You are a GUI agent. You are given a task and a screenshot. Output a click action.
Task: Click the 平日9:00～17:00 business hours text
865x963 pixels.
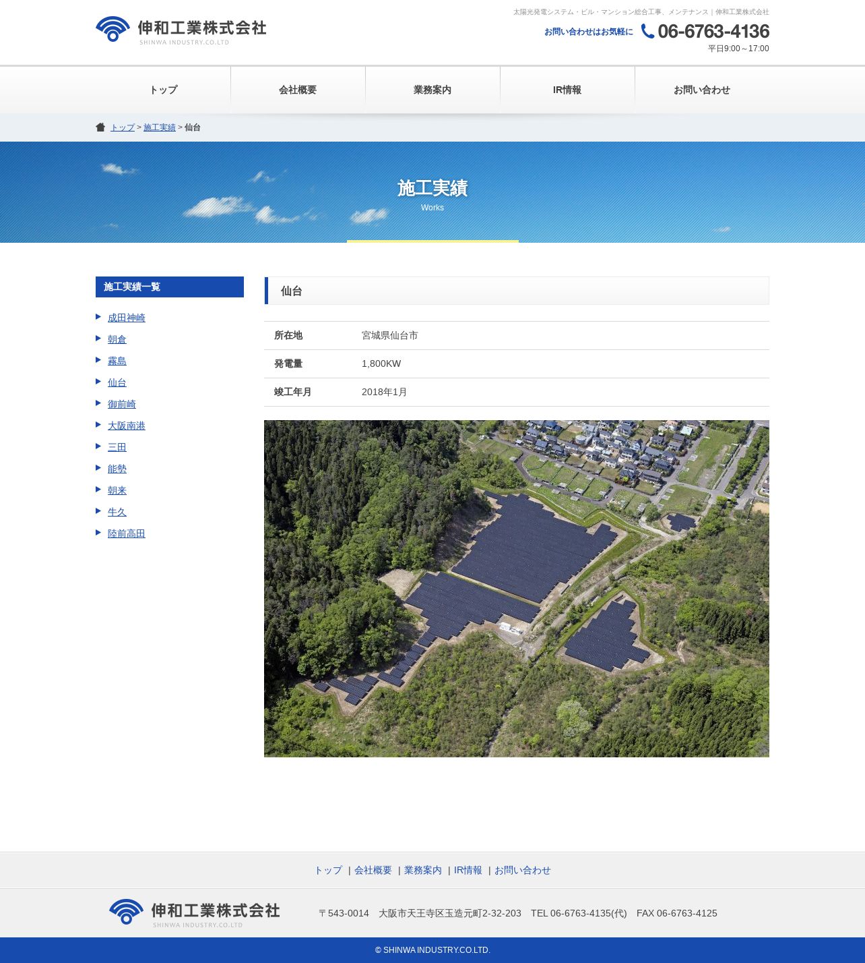[738, 49]
